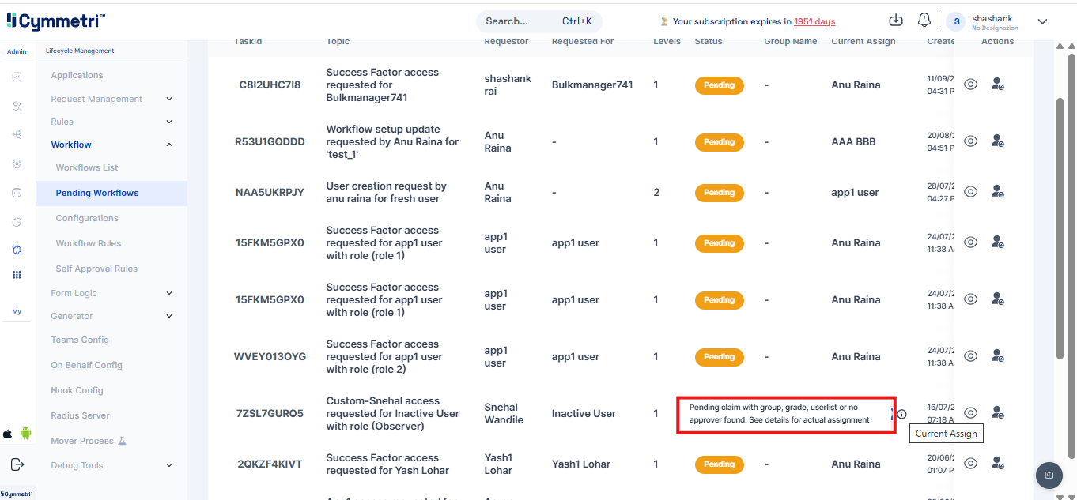Click the table's vertical scrollbar

(1060, 229)
